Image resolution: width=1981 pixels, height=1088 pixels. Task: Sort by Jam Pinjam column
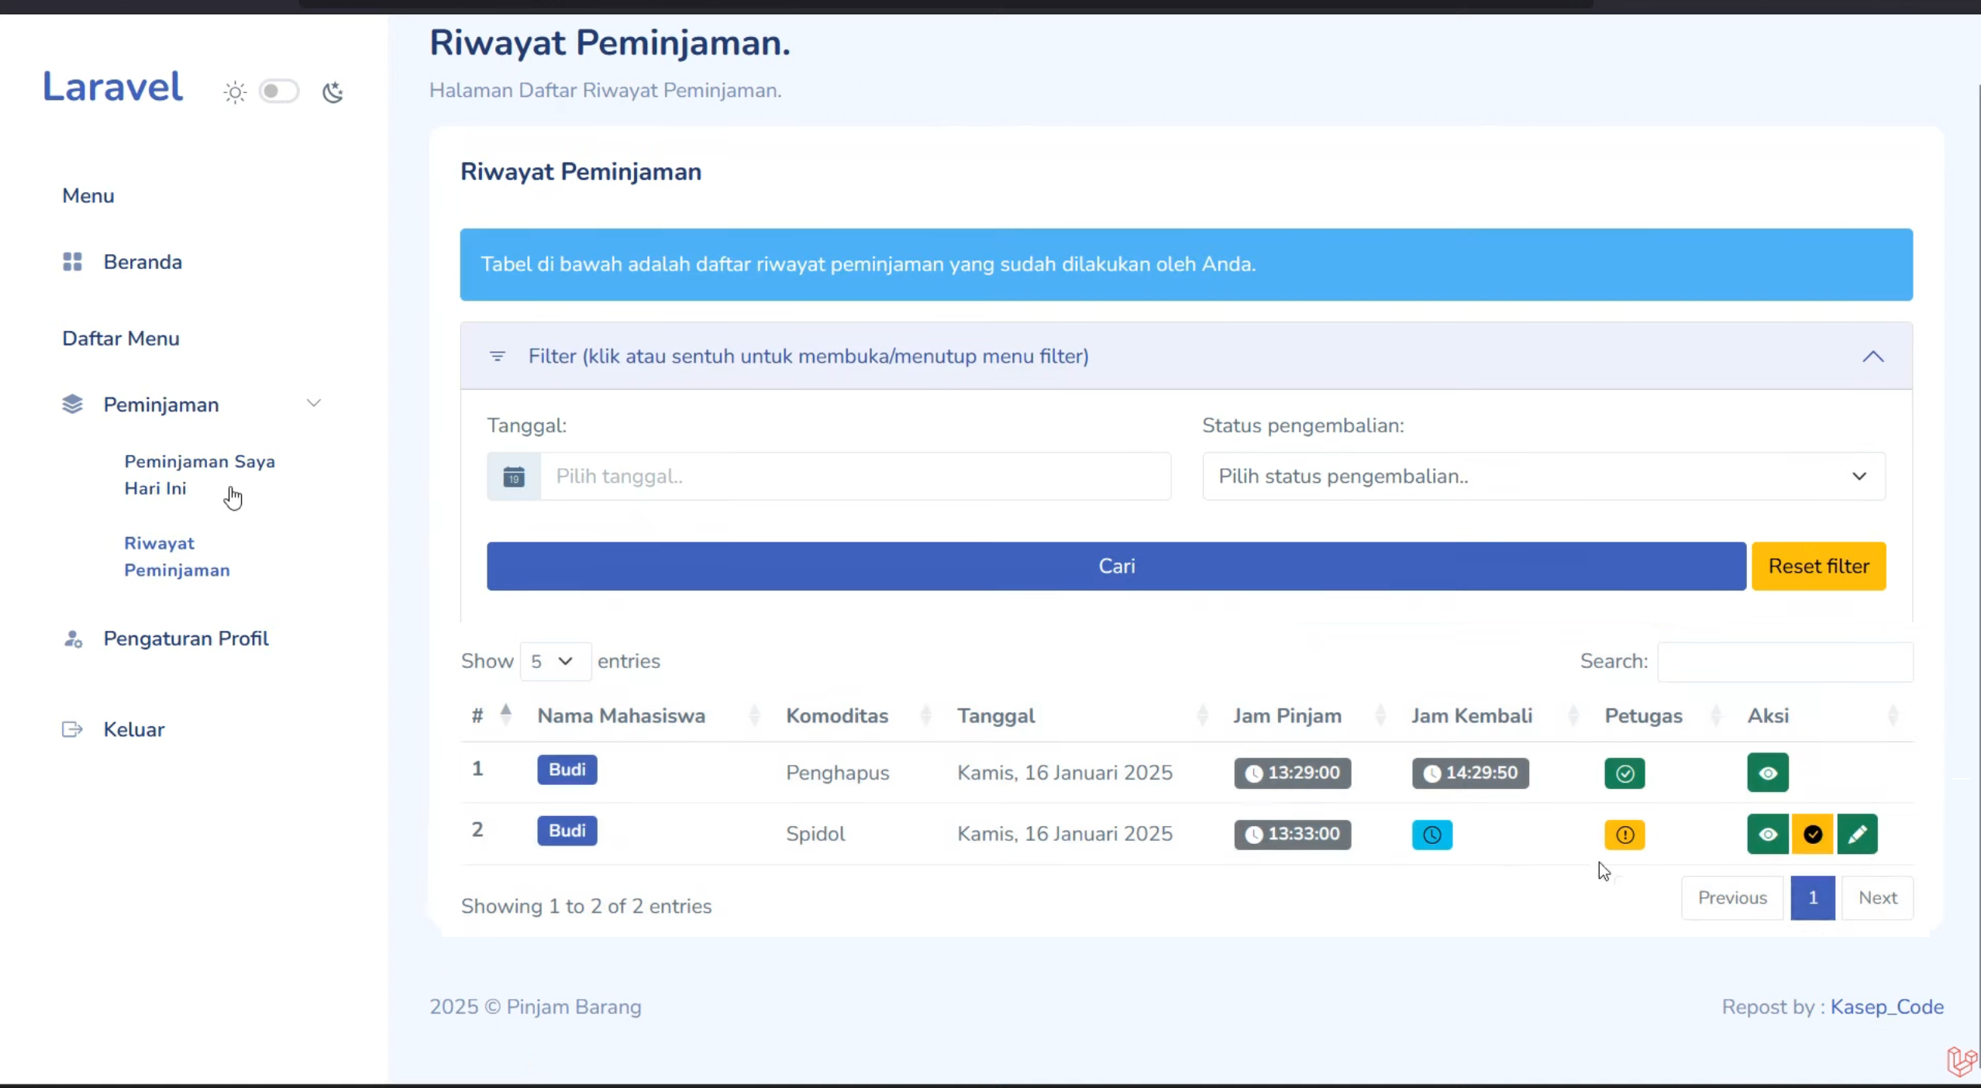[x=1310, y=715]
